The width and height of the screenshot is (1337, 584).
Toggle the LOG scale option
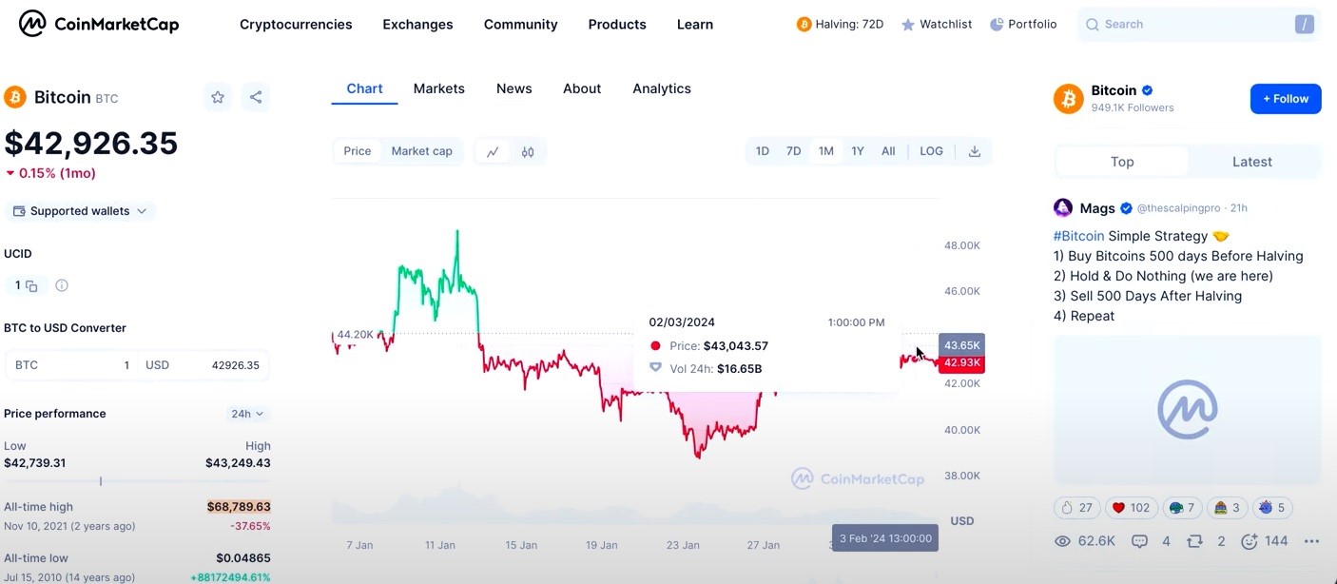tap(931, 151)
